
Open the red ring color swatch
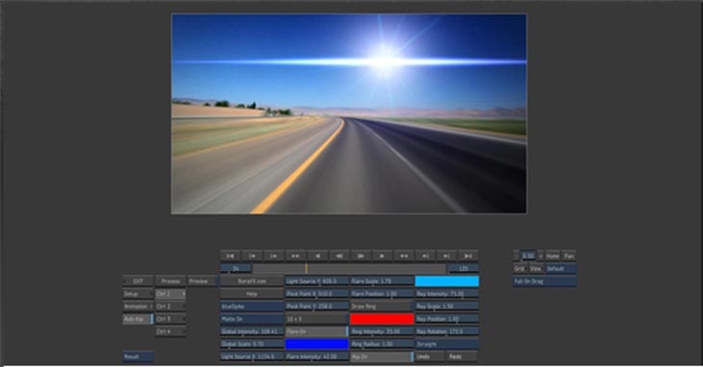382,319
